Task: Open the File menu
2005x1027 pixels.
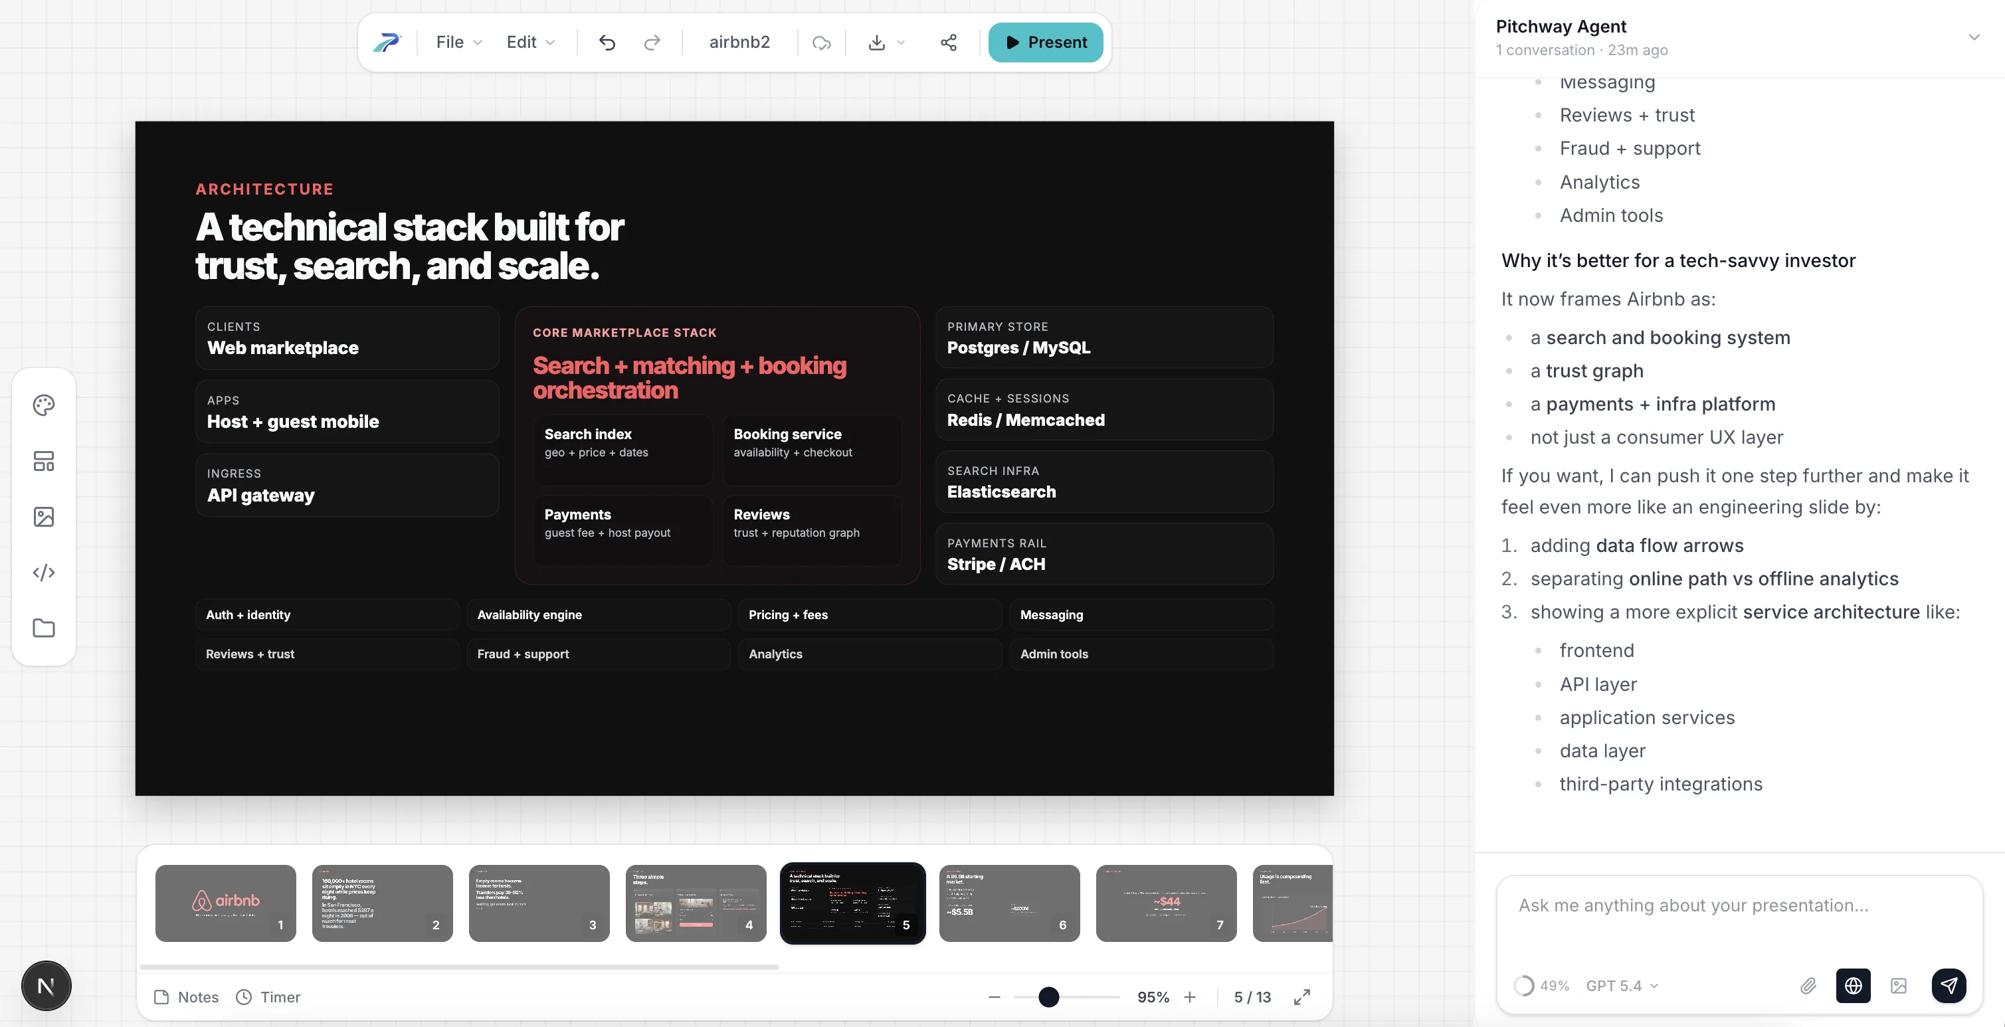Action: click(x=458, y=43)
